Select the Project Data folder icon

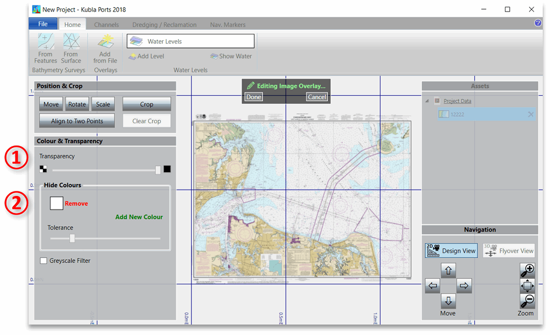pyautogui.click(x=437, y=101)
